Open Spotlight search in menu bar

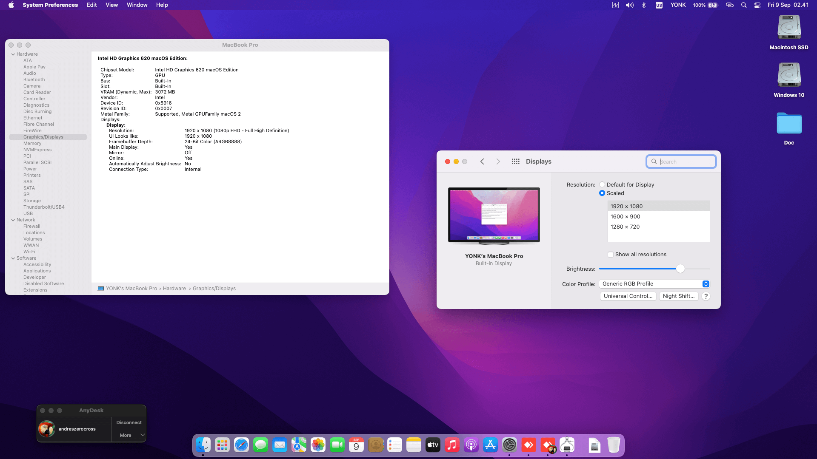point(744,5)
